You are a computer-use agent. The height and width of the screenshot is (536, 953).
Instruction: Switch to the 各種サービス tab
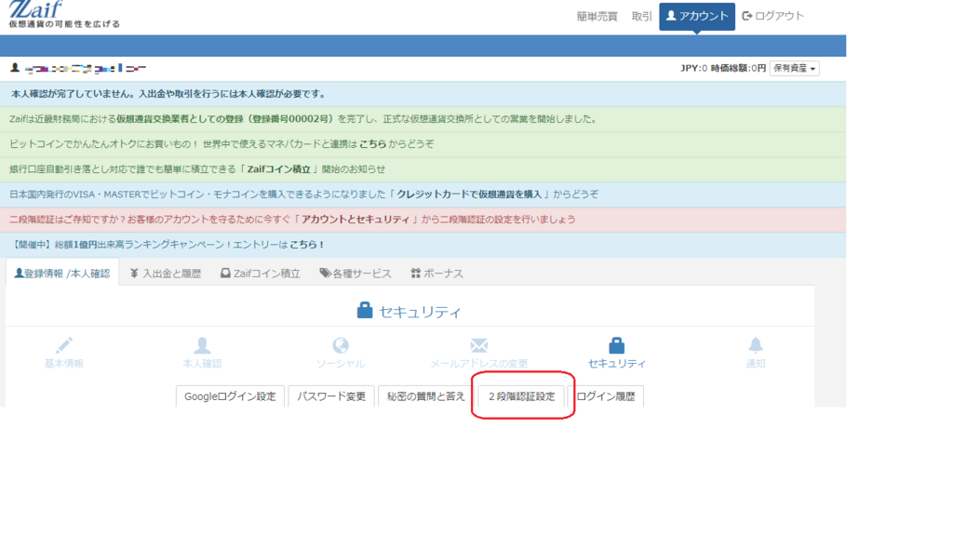(x=356, y=274)
